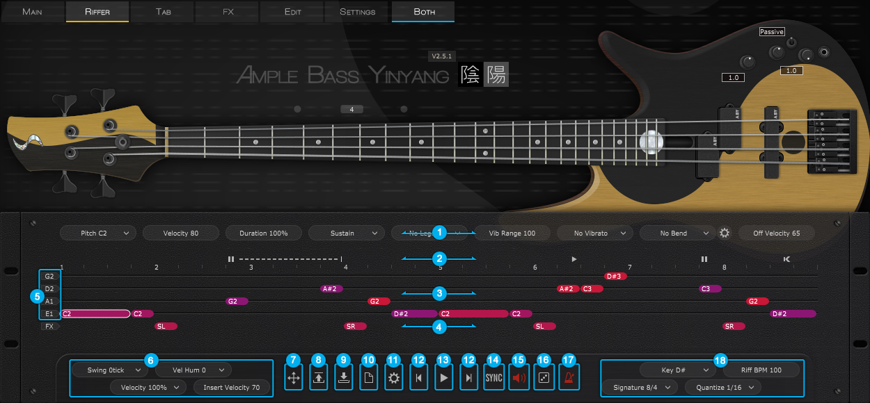Screen dimensions: 870x403
Task: Click the knob above the left 1.0 value
Action: 748,62
